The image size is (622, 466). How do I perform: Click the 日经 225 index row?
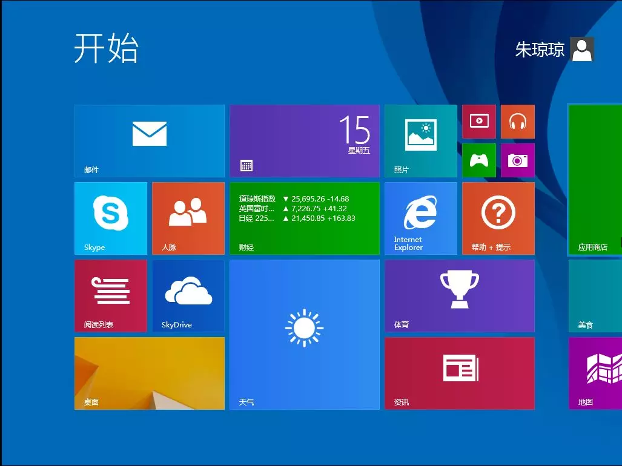[x=297, y=218]
